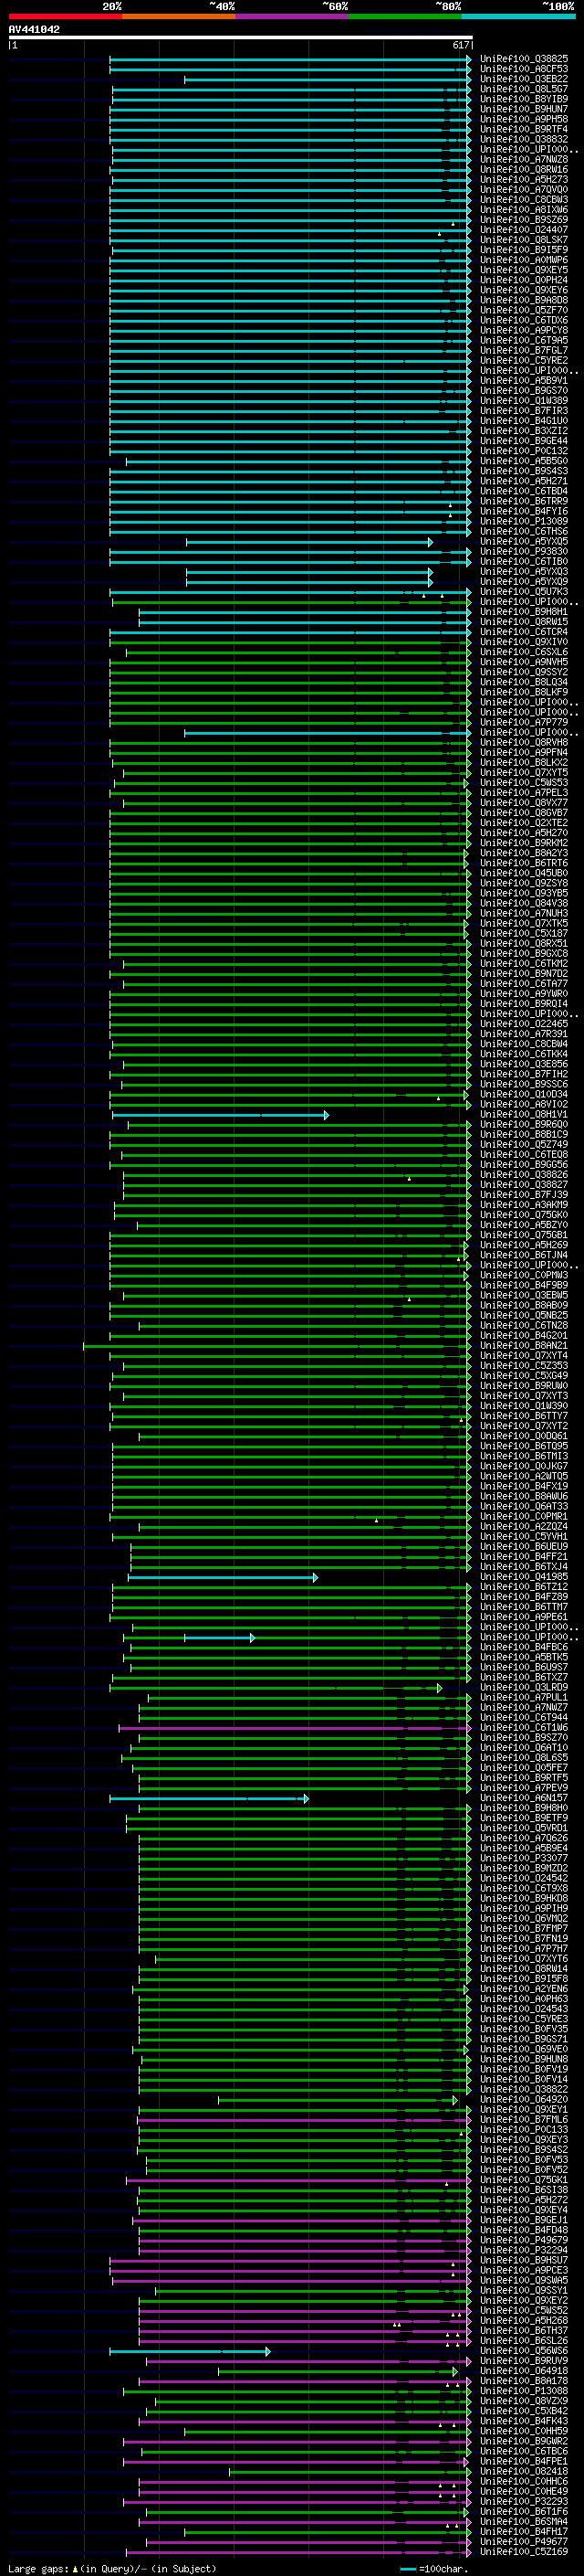Screen dimensions: 584x2576
Task: Select hit label UniRef100_C5X187
Action: click(x=524, y=933)
